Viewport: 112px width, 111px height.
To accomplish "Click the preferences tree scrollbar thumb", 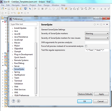I will tap(36, 68).
